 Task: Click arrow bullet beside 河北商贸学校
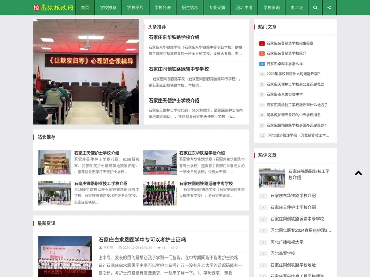[x=263, y=254]
